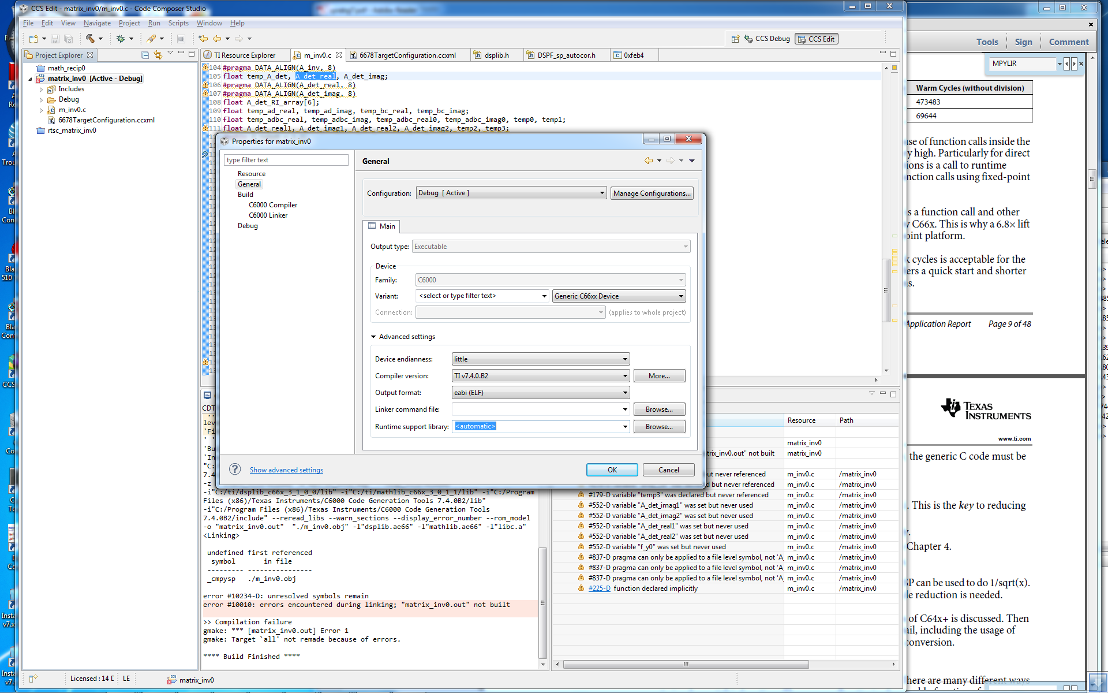Click the Last Edit Location arrow icon
This screenshot has height=693, width=1108.
tap(203, 39)
